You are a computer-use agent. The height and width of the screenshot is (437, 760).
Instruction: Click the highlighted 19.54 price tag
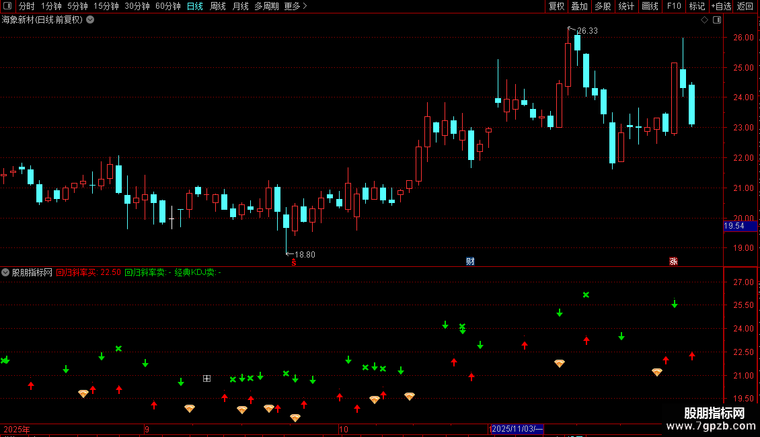coord(740,226)
